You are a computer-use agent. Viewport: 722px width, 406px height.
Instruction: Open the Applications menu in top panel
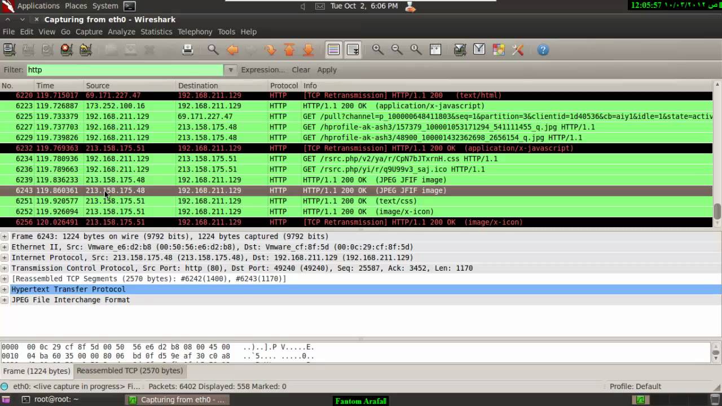point(38,6)
